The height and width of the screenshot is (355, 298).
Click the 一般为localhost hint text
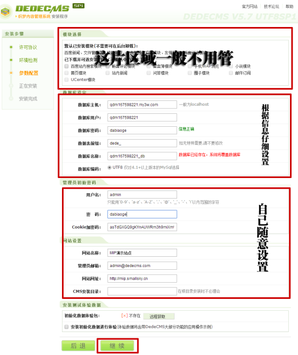coord(194,104)
